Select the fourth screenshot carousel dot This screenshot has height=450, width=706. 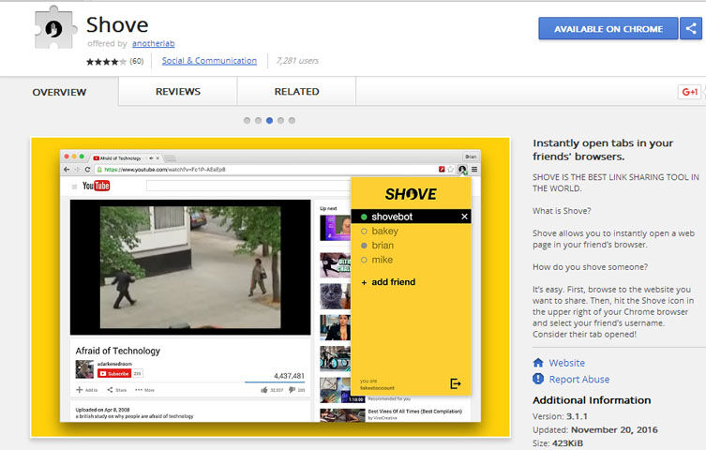click(x=280, y=121)
